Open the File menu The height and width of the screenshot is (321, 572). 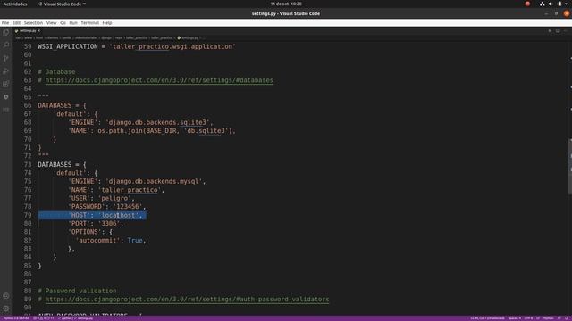(5, 23)
